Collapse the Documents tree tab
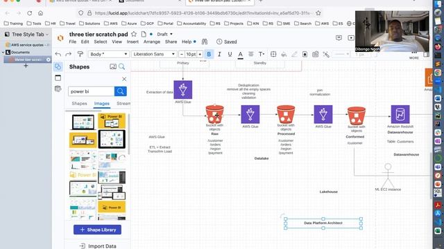 point(3,53)
